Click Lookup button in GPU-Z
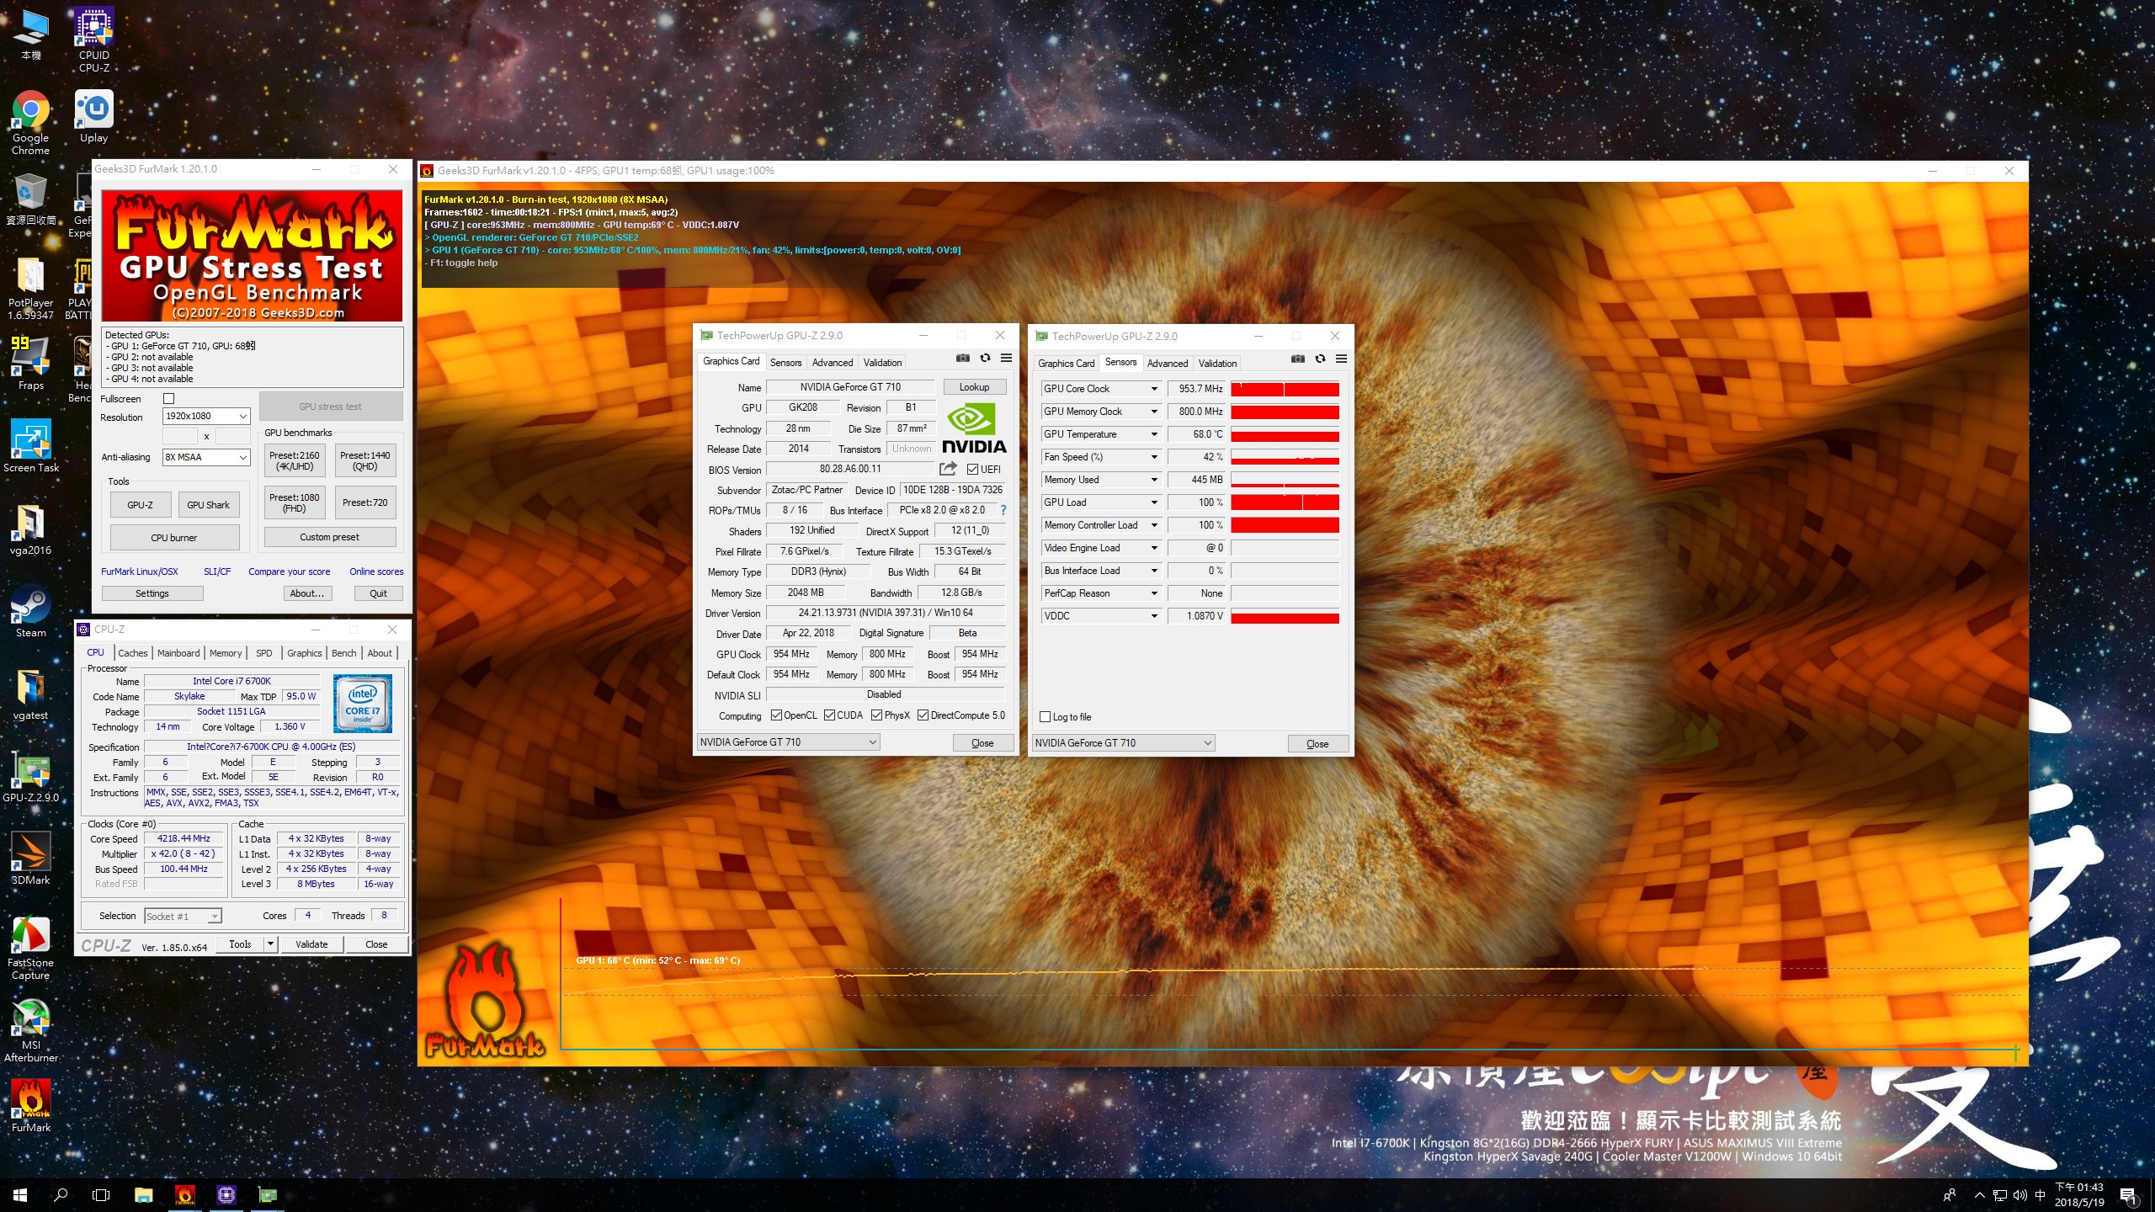 point(974,387)
